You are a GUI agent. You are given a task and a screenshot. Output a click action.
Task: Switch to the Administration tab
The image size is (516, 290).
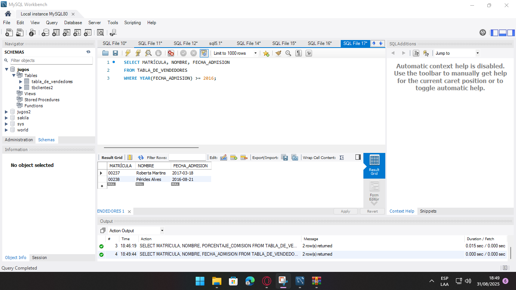point(19,140)
